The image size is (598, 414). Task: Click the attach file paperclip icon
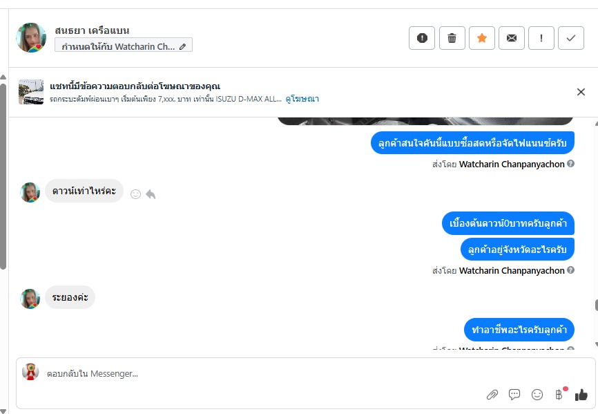click(492, 395)
